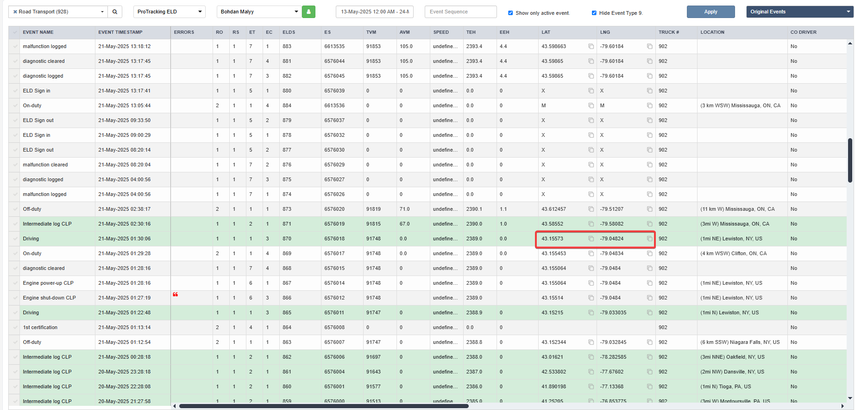Screen dimensions: 855x410
Task: Click timestamp 21-May-2025 01:22:48
Action: coord(124,312)
